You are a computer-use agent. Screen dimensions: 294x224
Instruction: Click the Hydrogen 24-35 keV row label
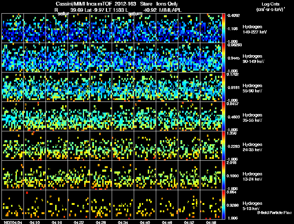click(x=252, y=147)
